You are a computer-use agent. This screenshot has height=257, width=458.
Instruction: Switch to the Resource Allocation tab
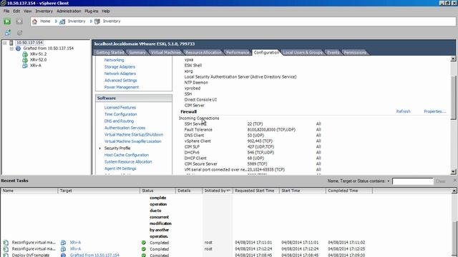click(x=203, y=52)
